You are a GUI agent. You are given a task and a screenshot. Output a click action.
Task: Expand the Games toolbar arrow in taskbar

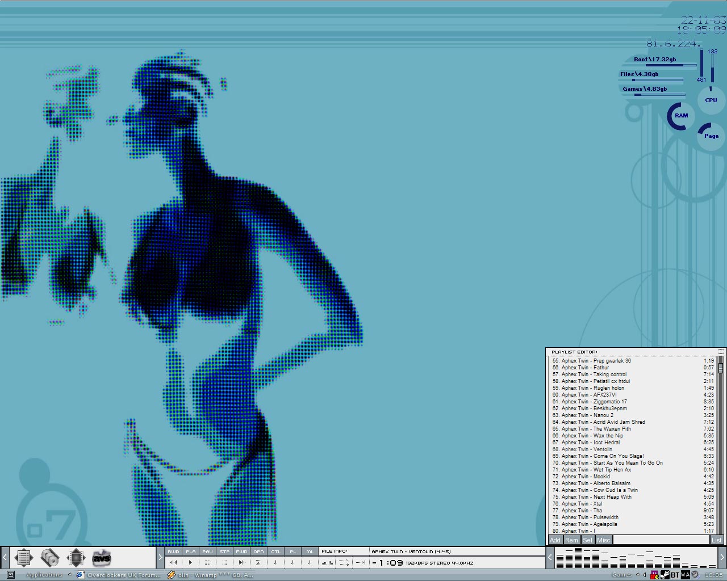(x=638, y=575)
